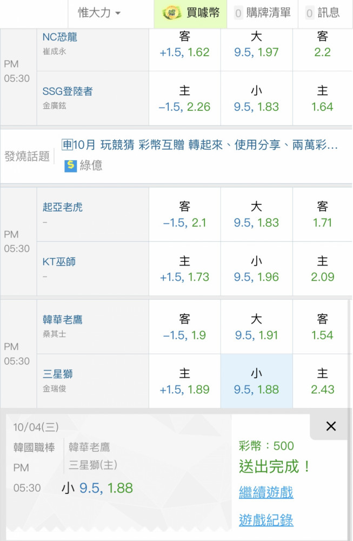This screenshot has height=541, width=353.
Task: Open the 三星獅 team link
Action: 57,374
